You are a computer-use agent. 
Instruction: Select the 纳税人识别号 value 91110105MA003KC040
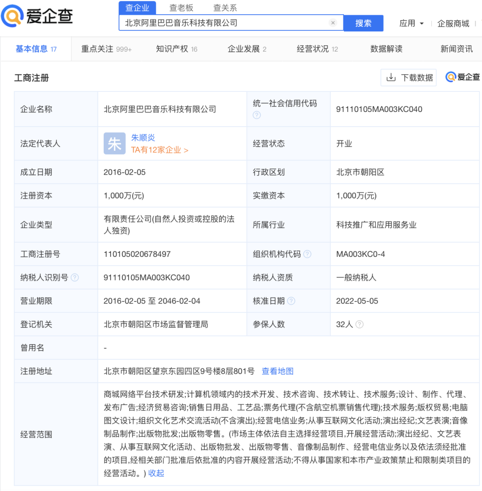(147, 277)
